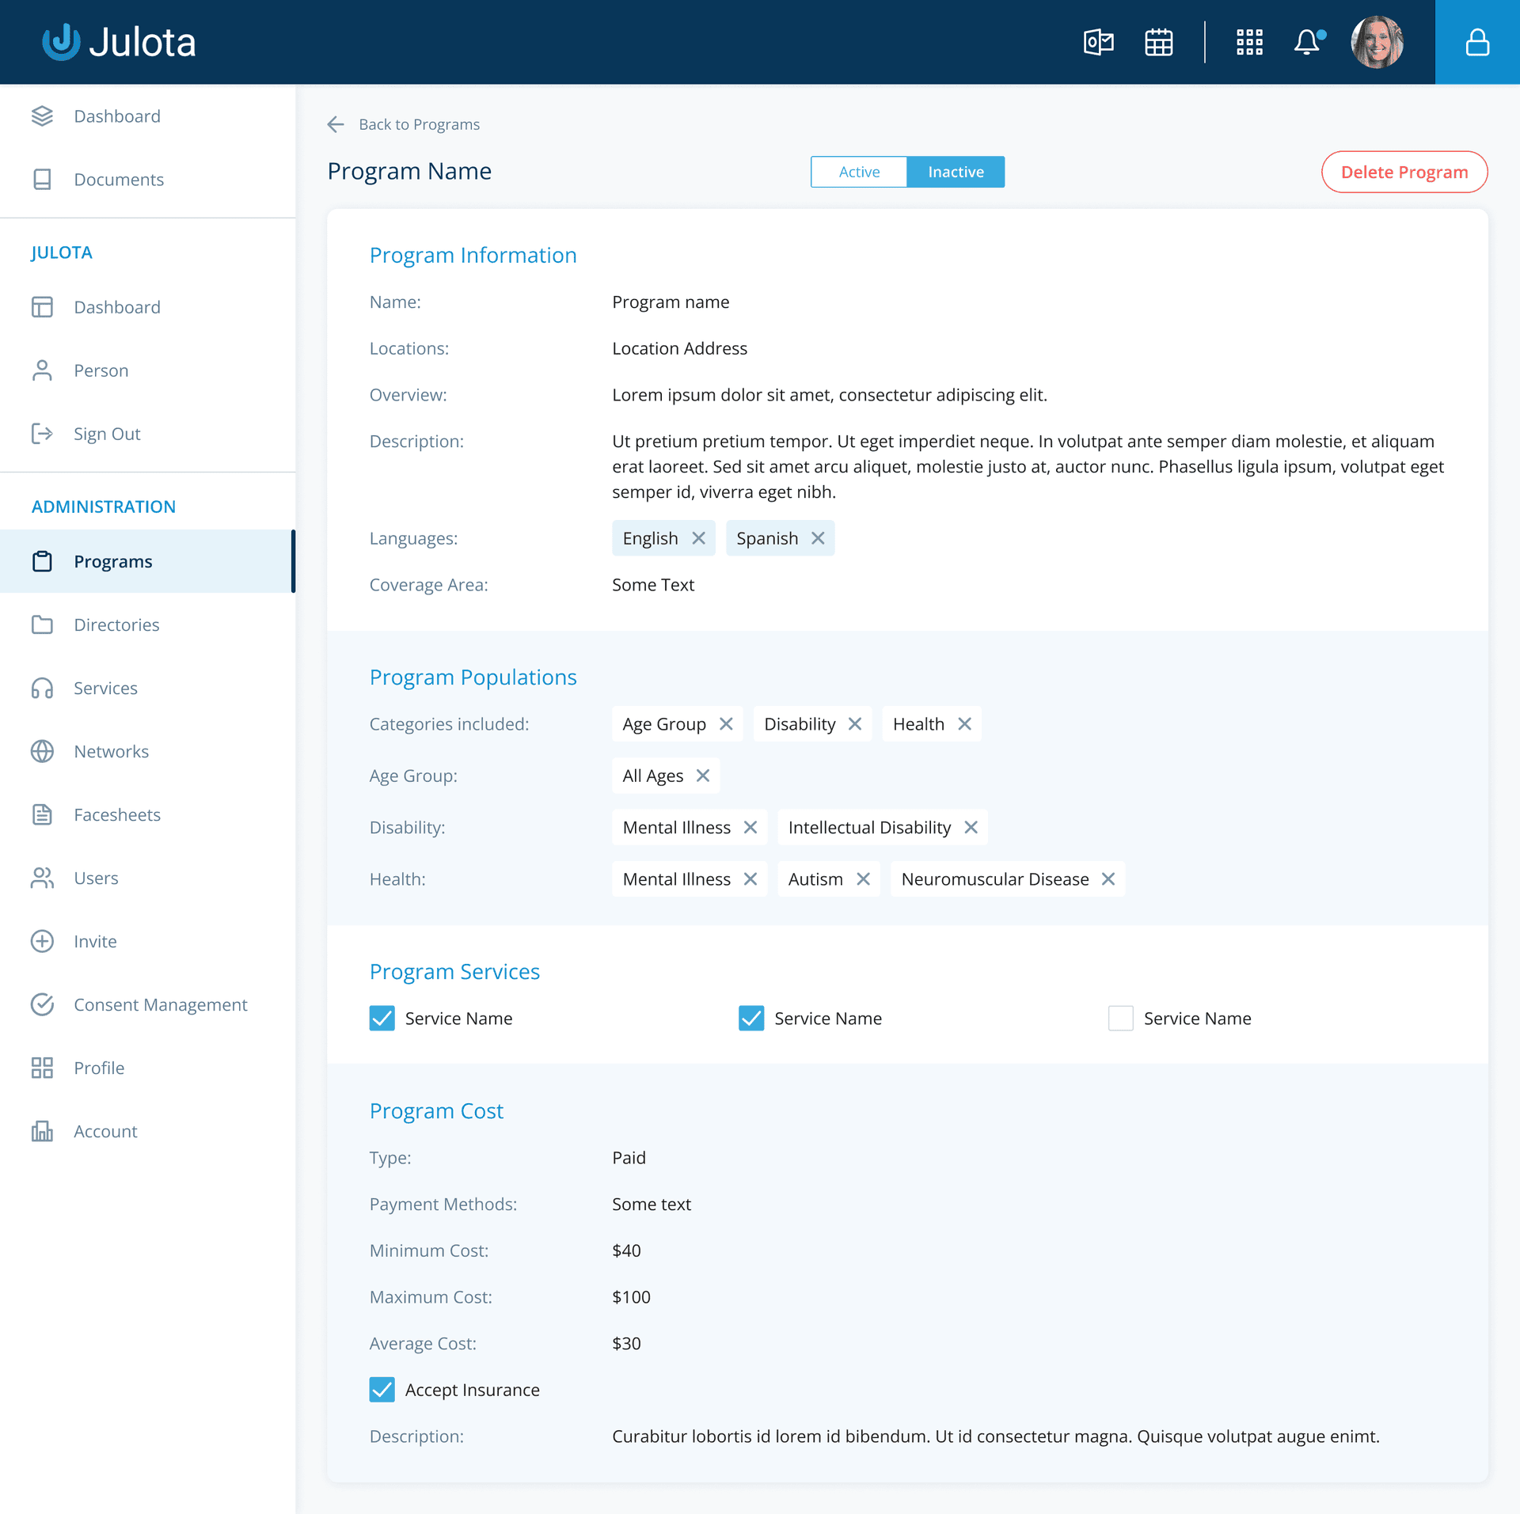Remove the Health category tag
1520x1514 pixels.
coord(964,724)
